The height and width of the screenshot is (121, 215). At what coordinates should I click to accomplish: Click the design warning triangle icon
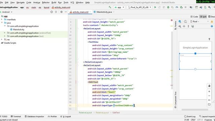[212, 22]
